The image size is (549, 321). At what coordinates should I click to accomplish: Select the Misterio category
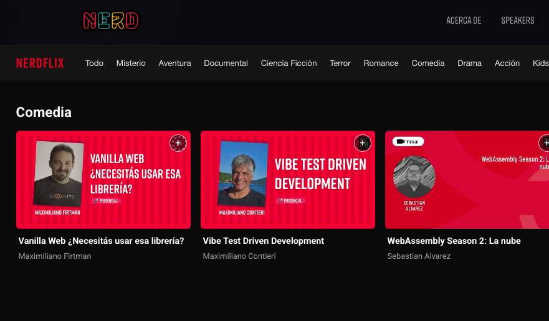131,63
